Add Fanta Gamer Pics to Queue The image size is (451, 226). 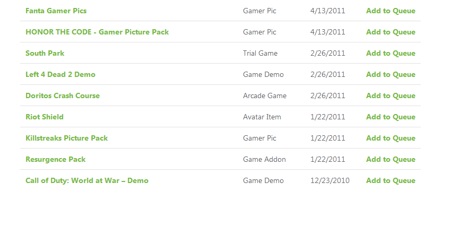point(391,11)
